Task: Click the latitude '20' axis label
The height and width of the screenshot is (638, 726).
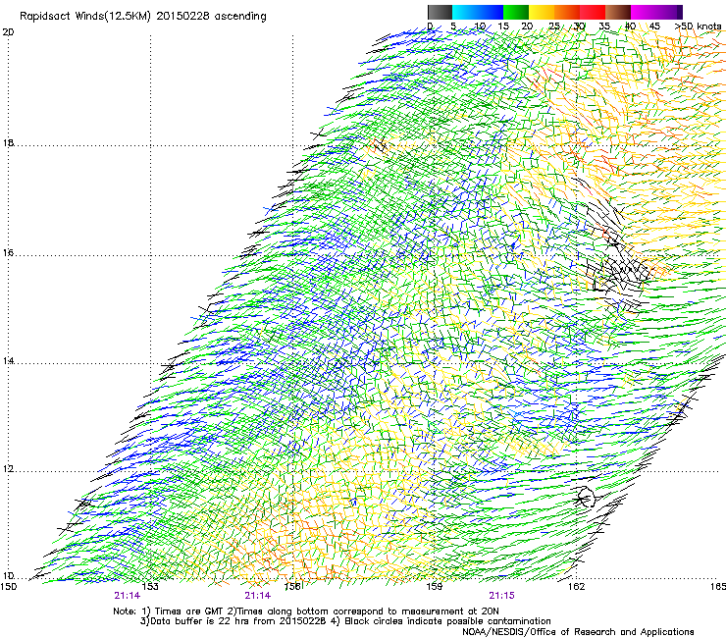Action: pos(8,32)
